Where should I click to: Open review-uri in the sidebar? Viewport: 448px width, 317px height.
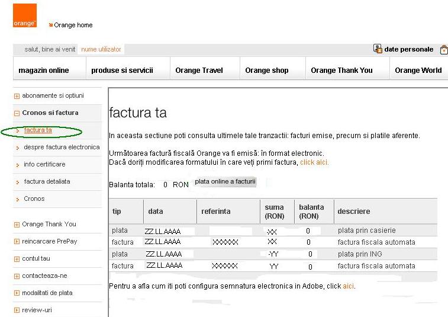tap(37, 310)
